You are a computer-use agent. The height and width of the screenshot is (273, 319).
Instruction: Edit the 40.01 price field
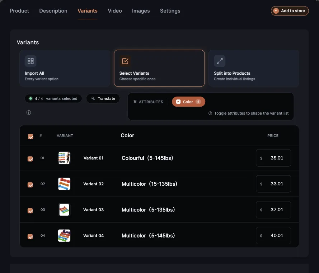point(273,236)
